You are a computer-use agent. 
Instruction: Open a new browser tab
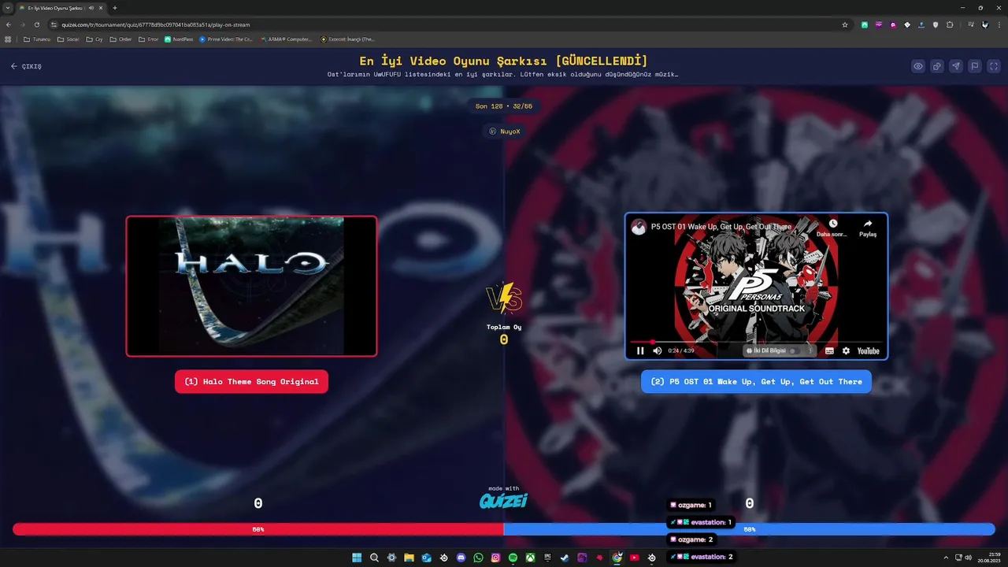pos(115,8)
